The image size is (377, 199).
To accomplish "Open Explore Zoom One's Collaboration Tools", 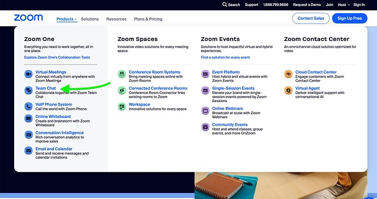I will point(57,57).
